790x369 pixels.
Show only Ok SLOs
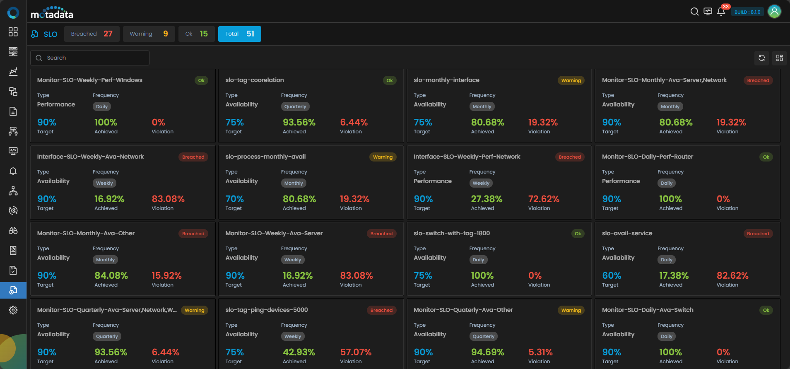(196, 34)
